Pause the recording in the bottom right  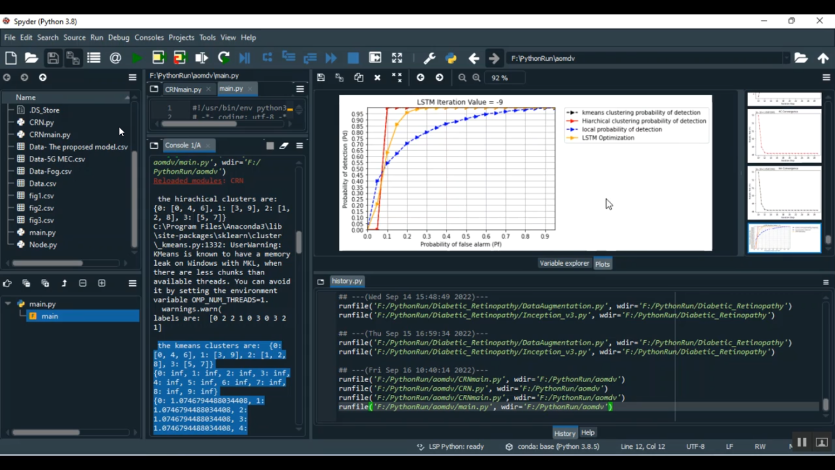[x=802, y=442]
